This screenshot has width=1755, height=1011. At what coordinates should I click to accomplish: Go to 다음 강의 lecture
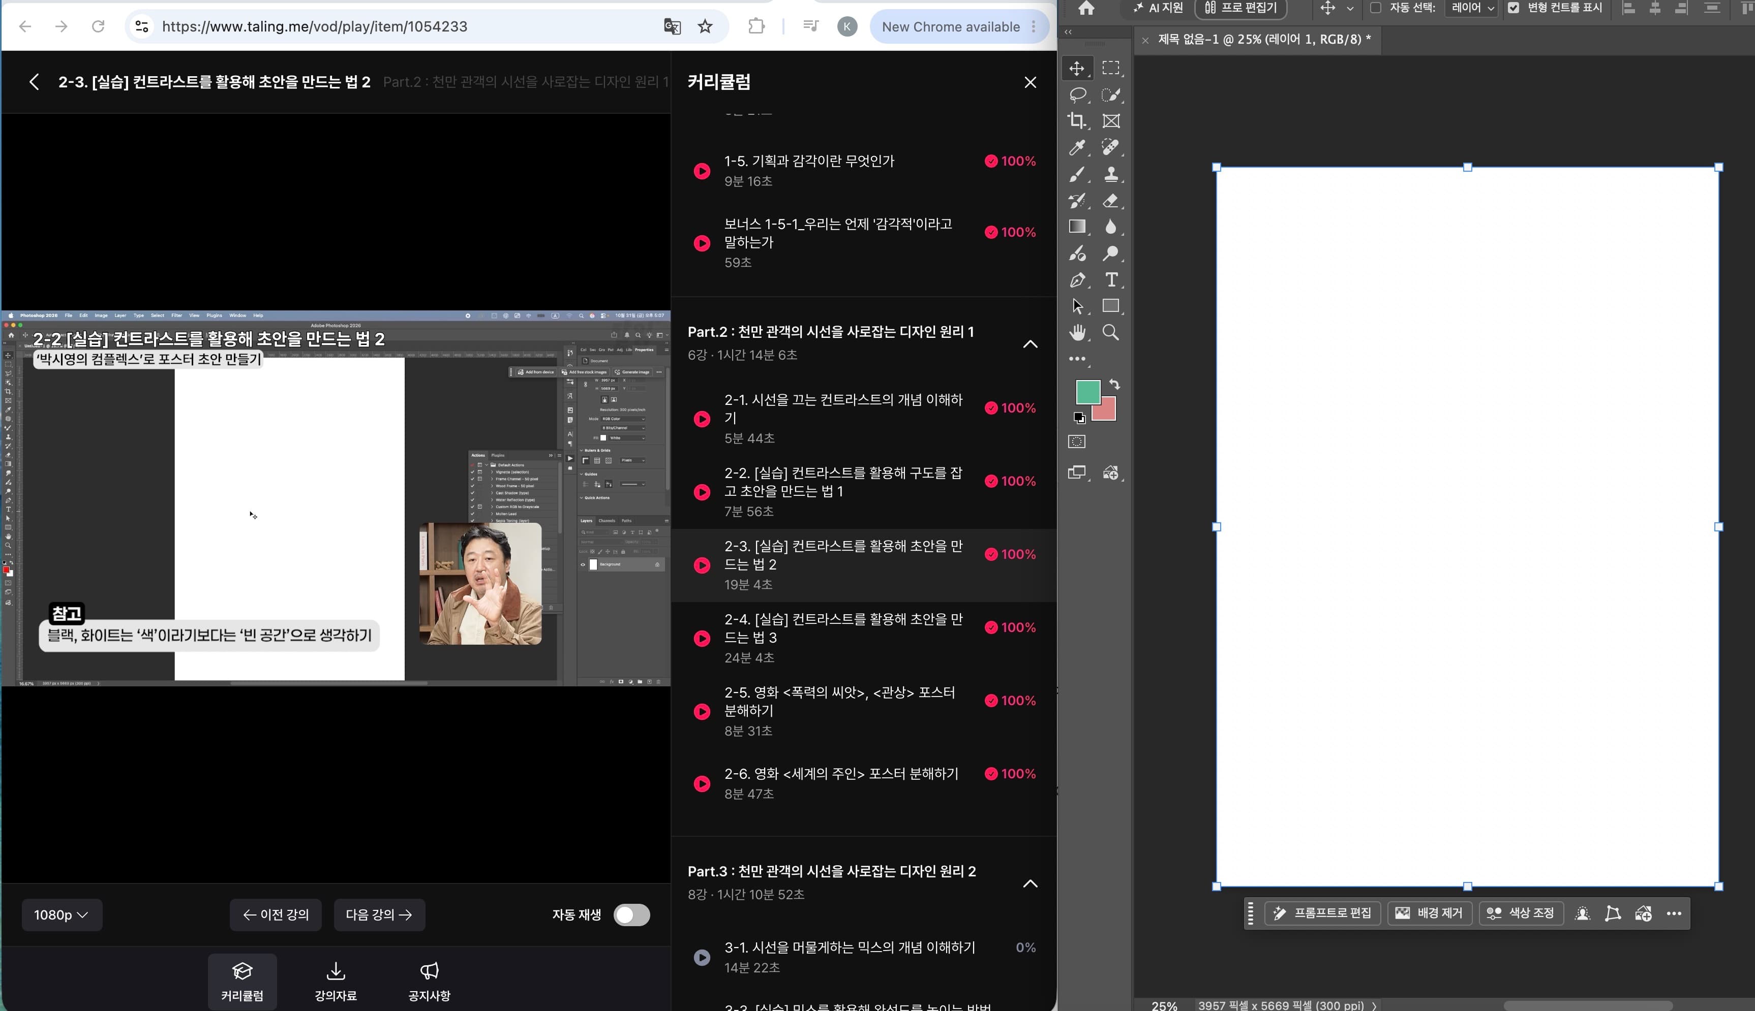(x=379, y=914)
